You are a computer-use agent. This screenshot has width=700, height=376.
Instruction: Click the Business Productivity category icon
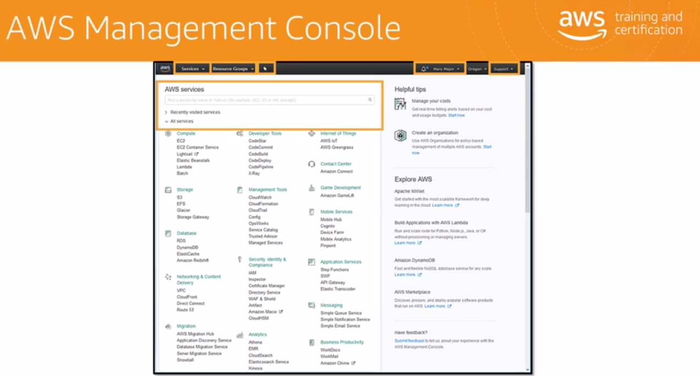(311, 342)
